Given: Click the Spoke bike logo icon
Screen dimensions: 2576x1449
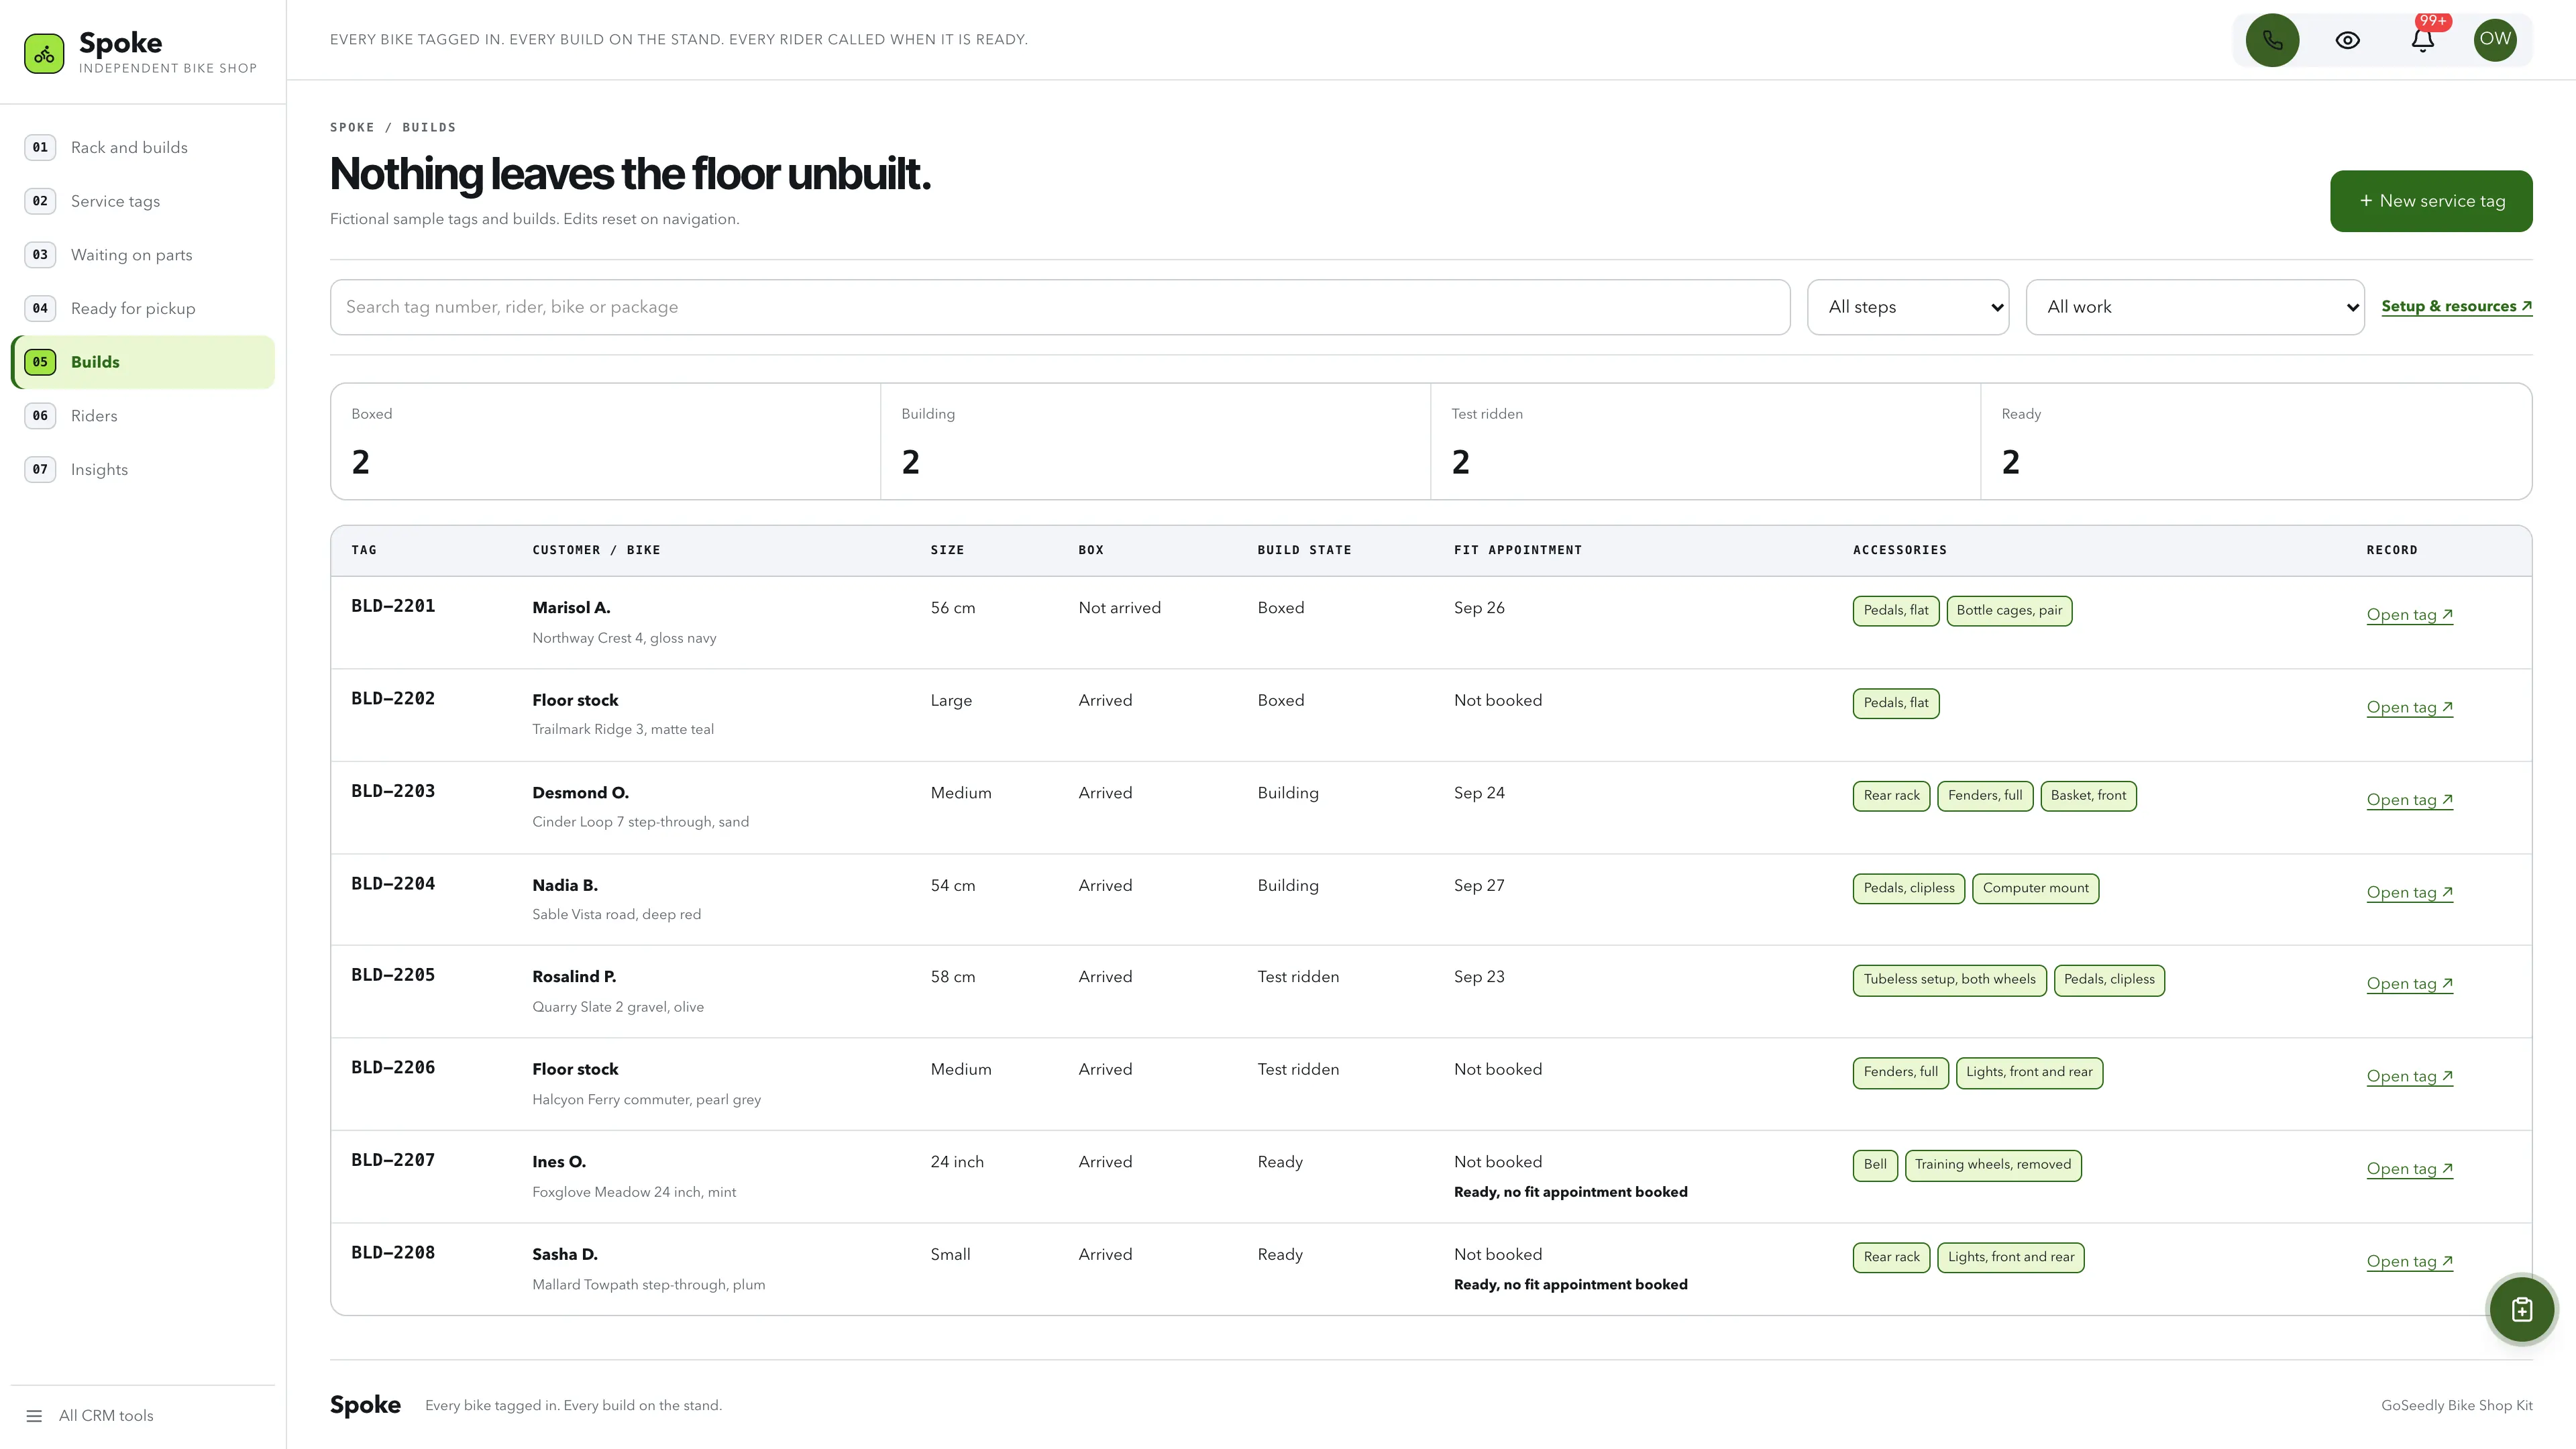Looking at the screenshot, I should [x=44, y=54].
